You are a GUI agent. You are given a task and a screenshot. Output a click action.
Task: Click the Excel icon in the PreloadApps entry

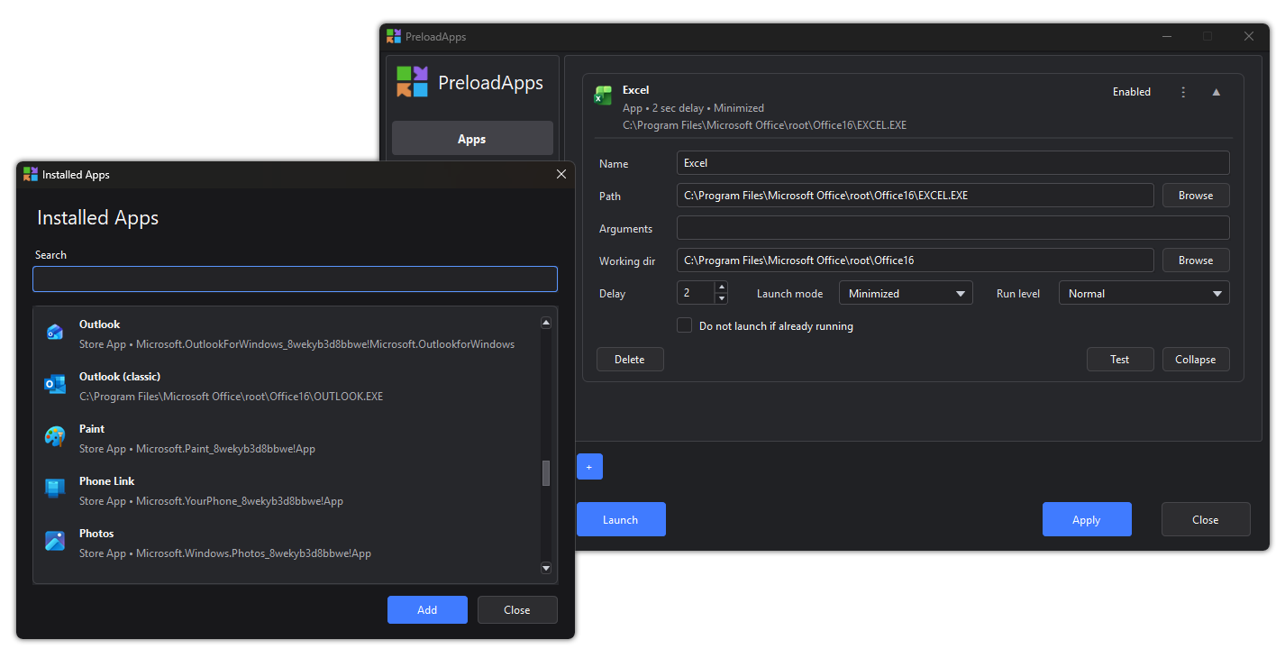(x=603, y=96)
